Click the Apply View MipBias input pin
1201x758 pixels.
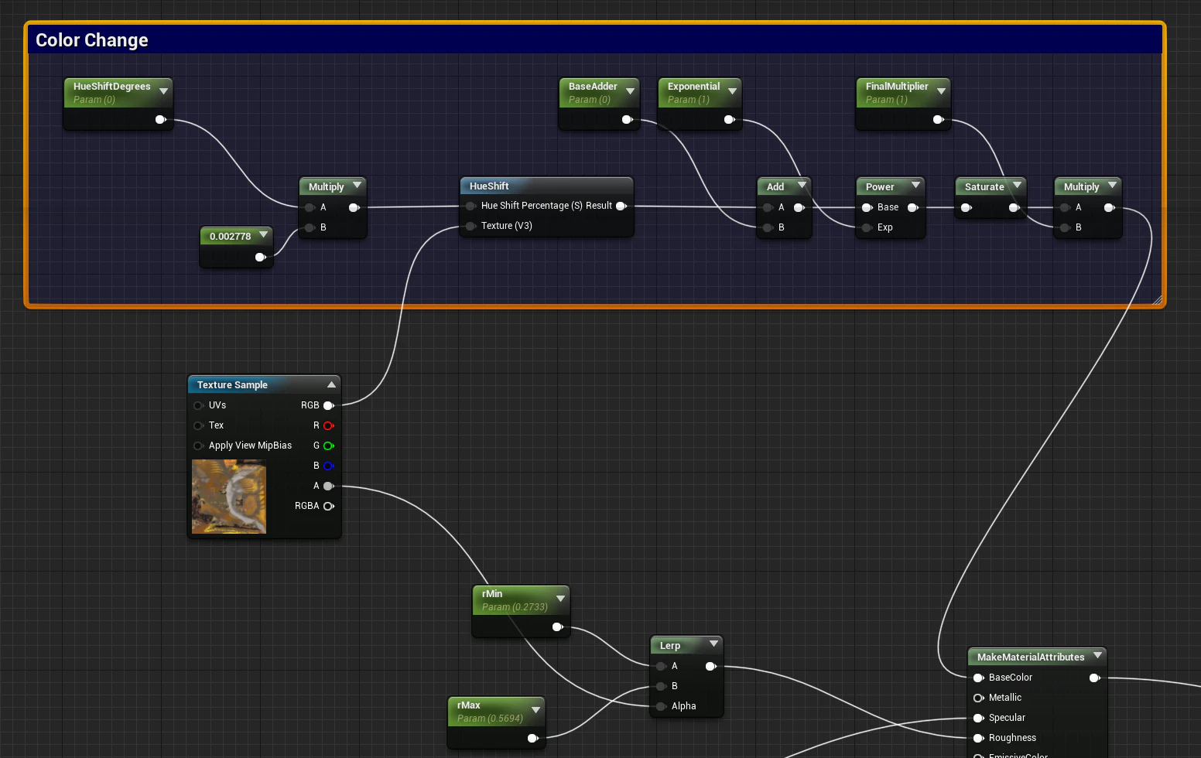click(x=198, y=446)
